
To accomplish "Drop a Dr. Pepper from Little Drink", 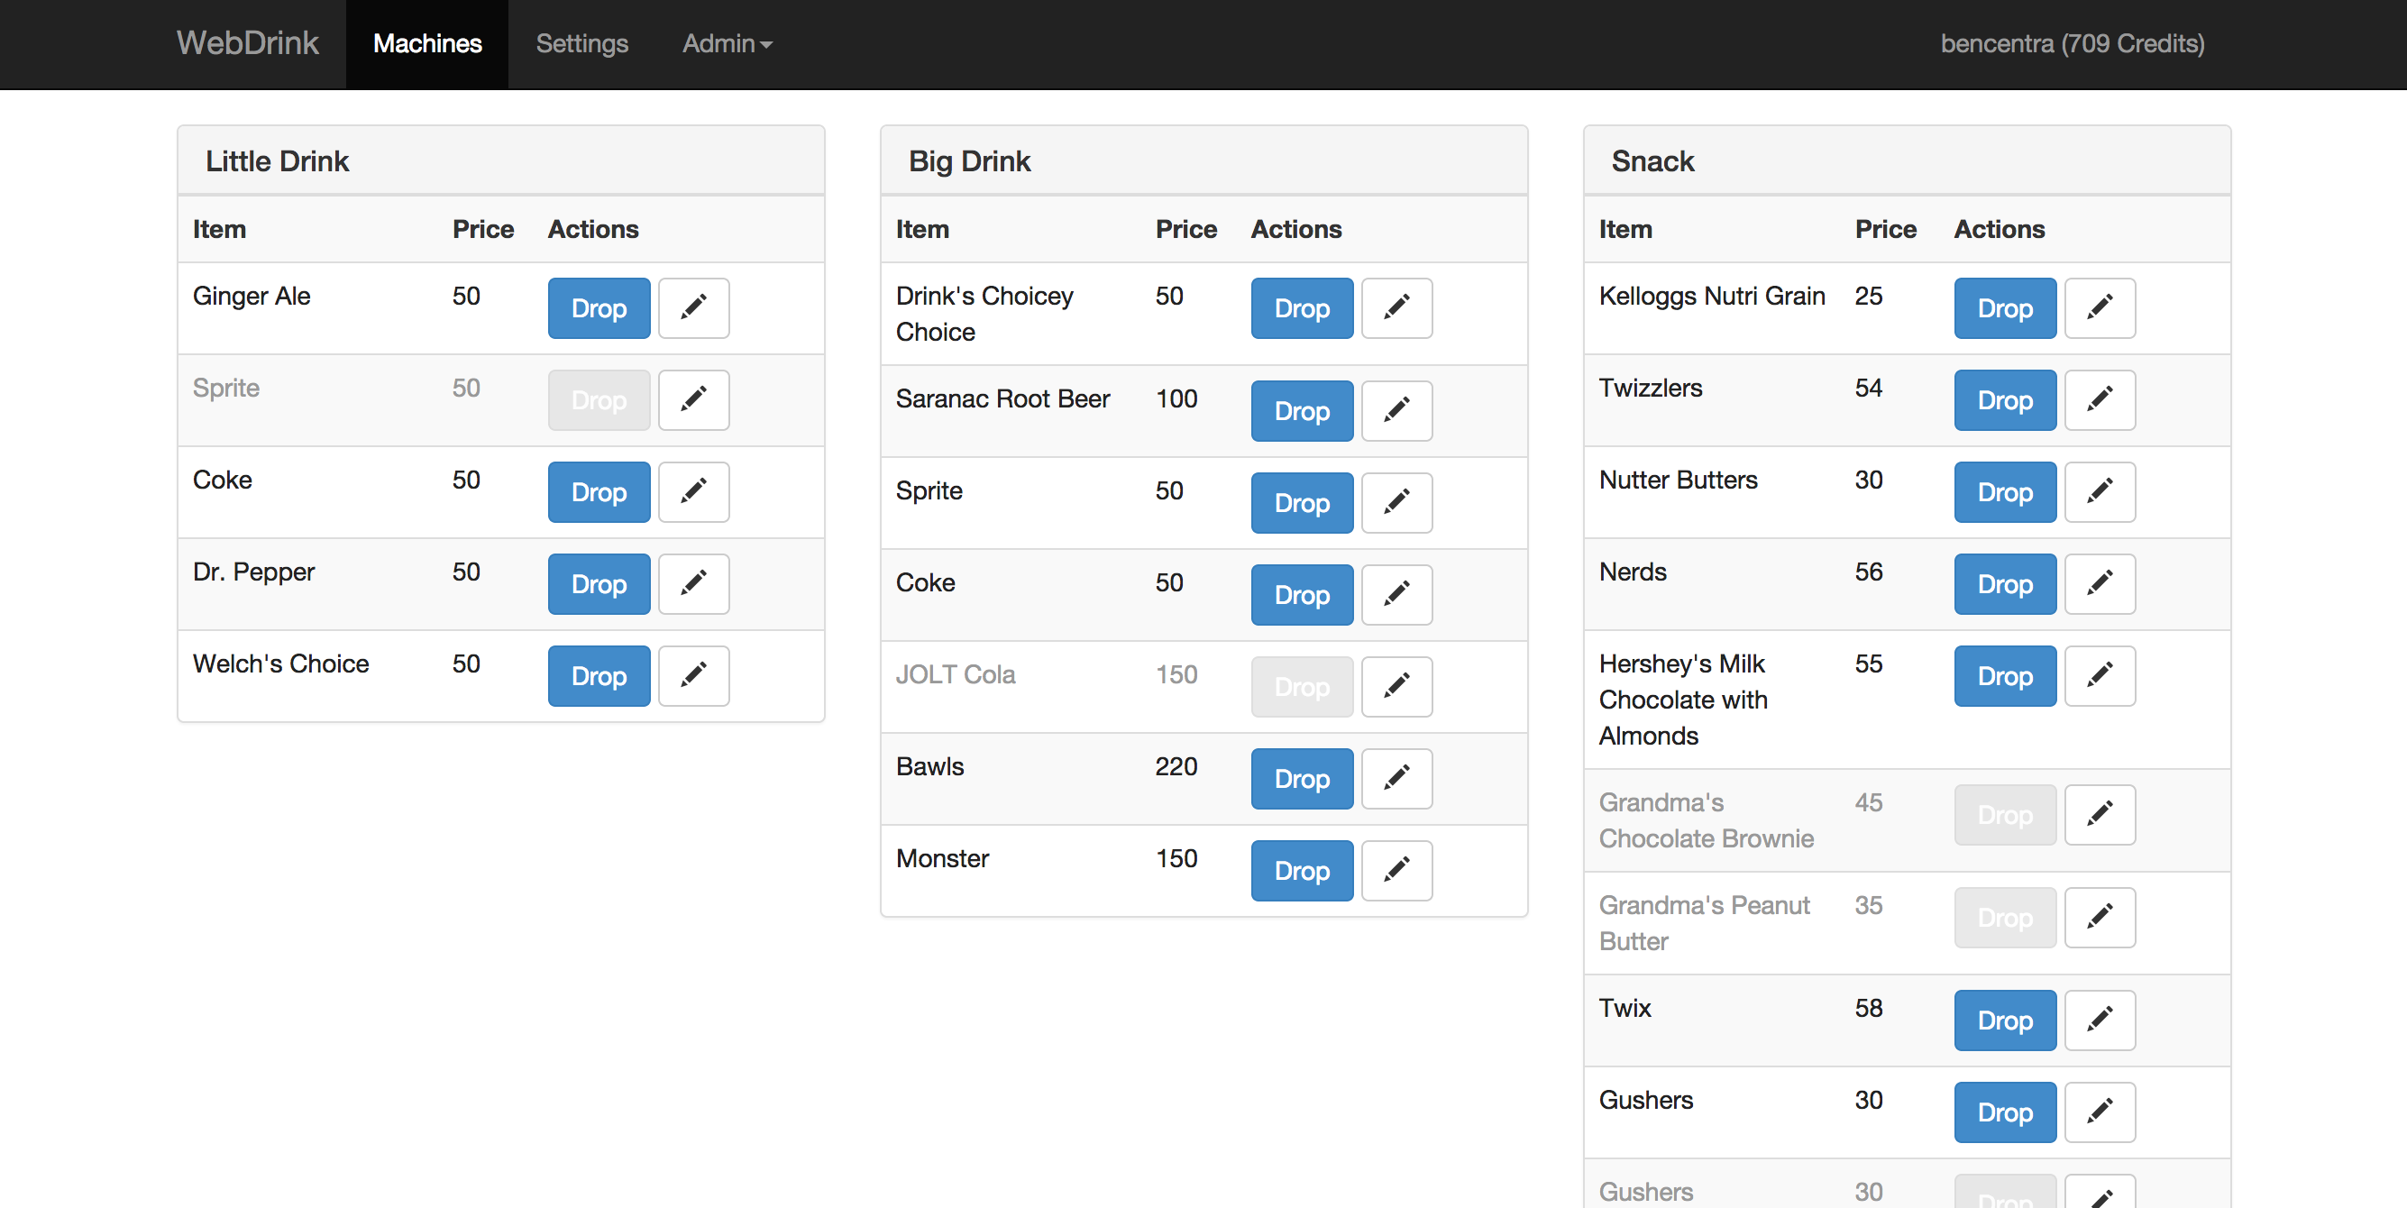I will coord(599,584).
